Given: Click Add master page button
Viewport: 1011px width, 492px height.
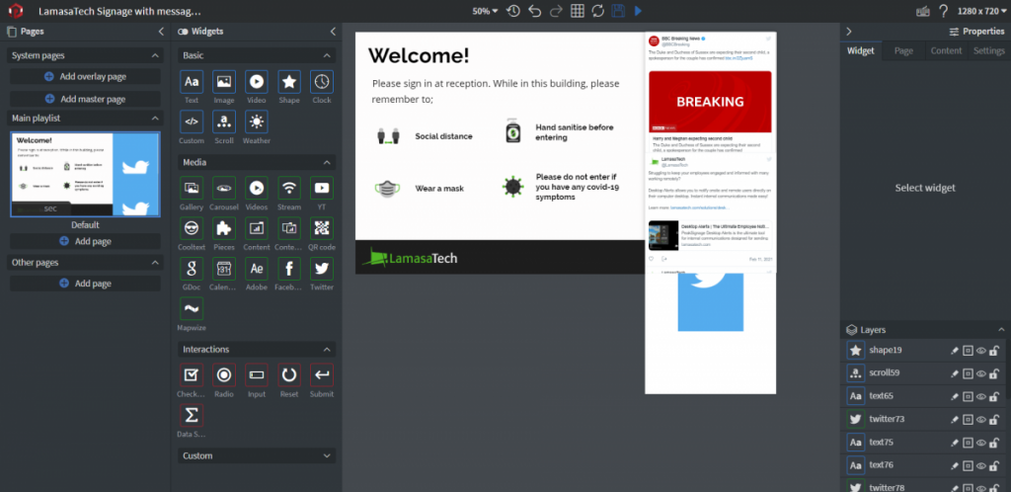Looking at the screenshot, I should (x=85, y=99).
